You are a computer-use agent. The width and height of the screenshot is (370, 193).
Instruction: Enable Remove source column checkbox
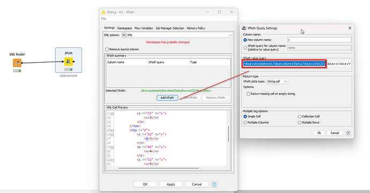tap(107, 49)
